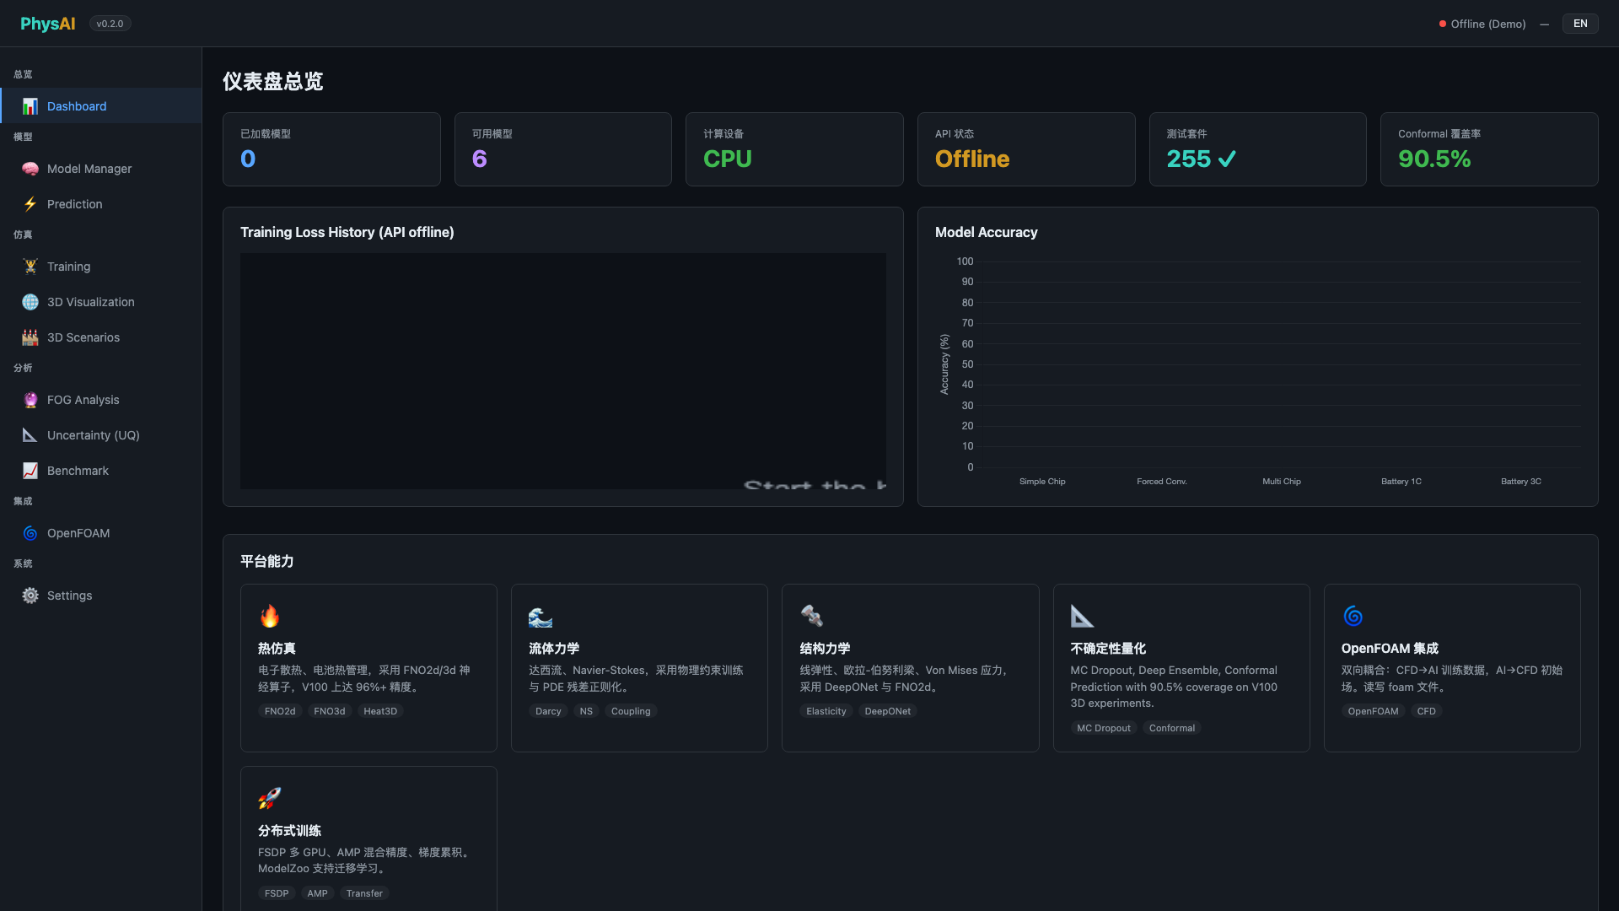This screenshot has width=1619, height=911.
Task: Click the FNO2d tag in thermal card
Action: [x=280, y=711]
